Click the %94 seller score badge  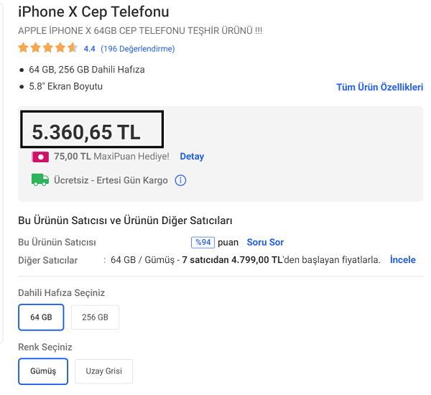coord(203,242)
